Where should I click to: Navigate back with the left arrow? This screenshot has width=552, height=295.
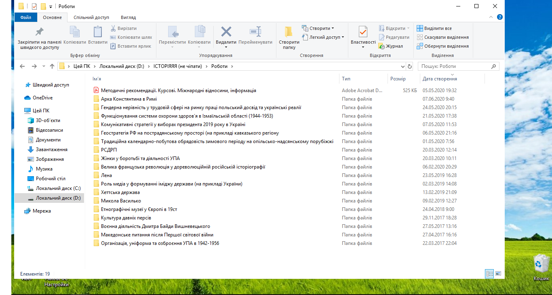[23, 66]
